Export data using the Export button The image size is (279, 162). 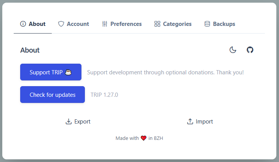[x=82, y=122]
